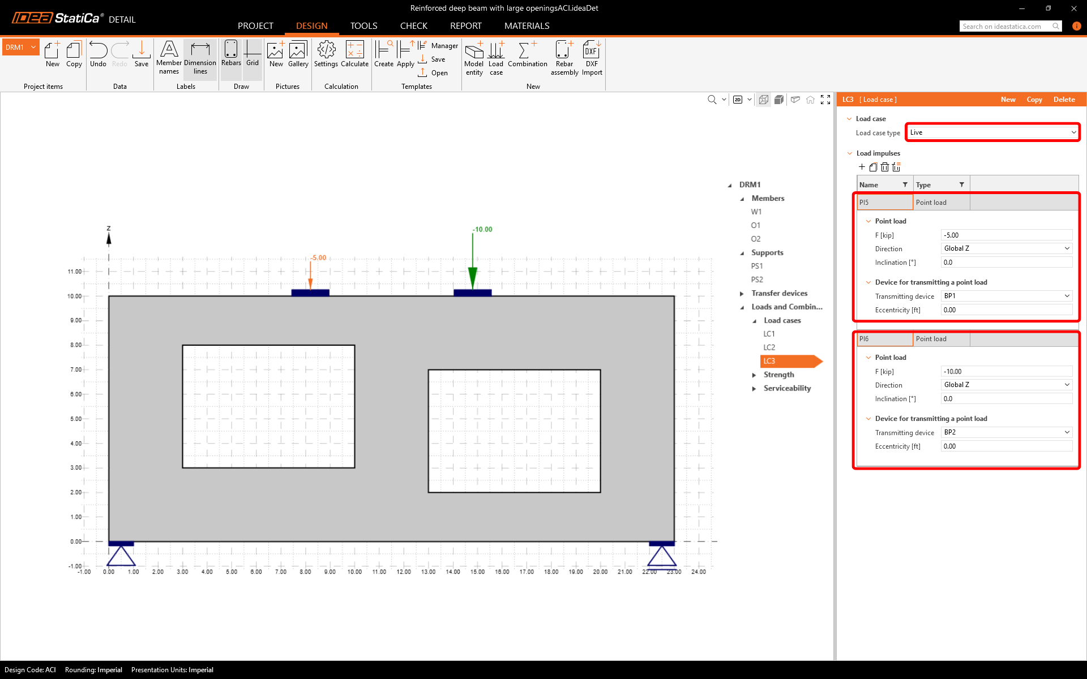The height and width of the screenshot is (679, 1087).
Task: Open PI5 Transmitting device dropdown
Action: point(1006,296)
